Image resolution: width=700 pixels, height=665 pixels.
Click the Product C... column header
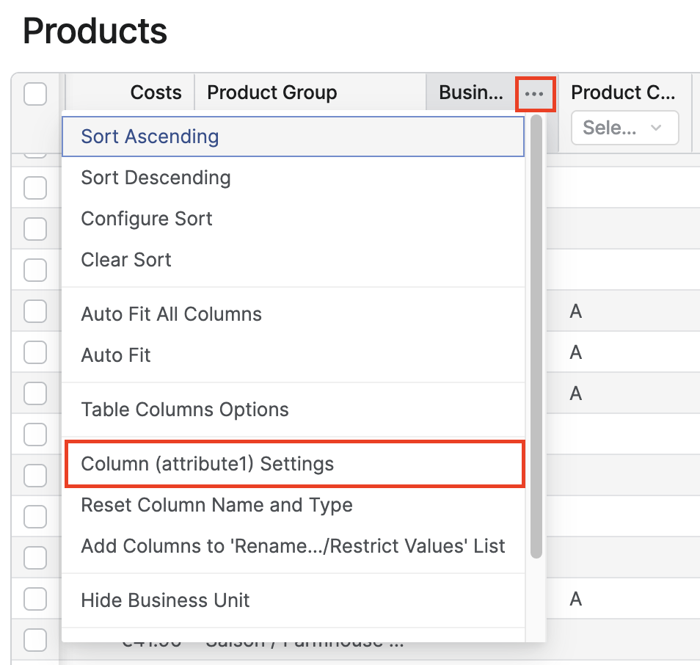[x=622, y=92]
